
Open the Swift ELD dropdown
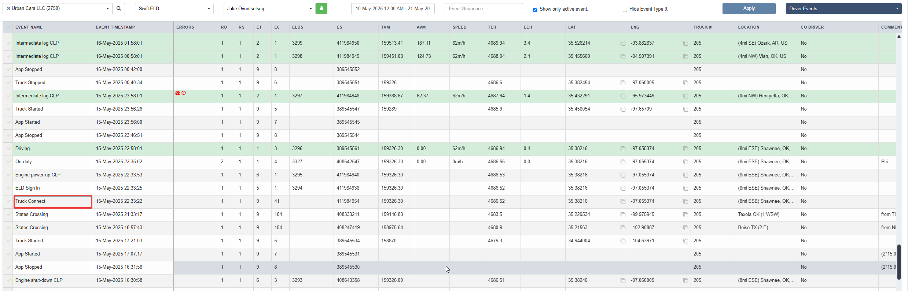[x=174, y=8]
